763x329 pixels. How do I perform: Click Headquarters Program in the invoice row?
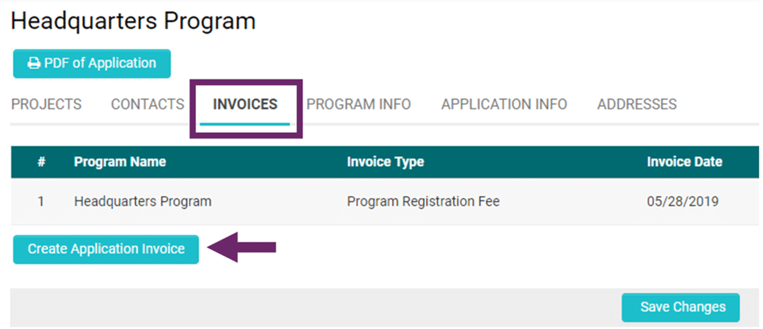pos(143,202)
